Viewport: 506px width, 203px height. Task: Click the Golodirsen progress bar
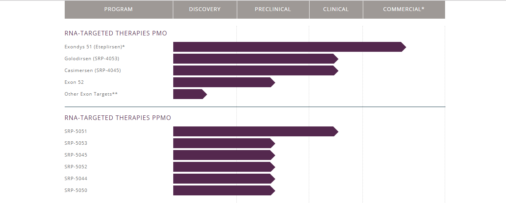[x=256, y=59]
